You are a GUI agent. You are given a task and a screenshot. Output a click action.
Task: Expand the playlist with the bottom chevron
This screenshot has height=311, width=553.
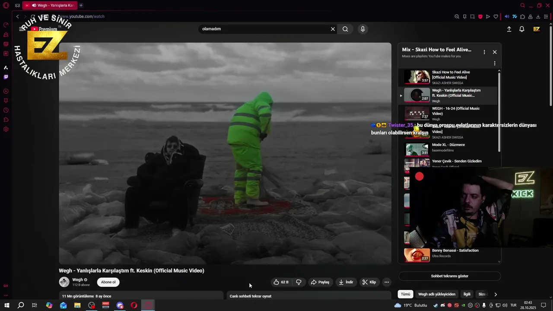[499, 261]
